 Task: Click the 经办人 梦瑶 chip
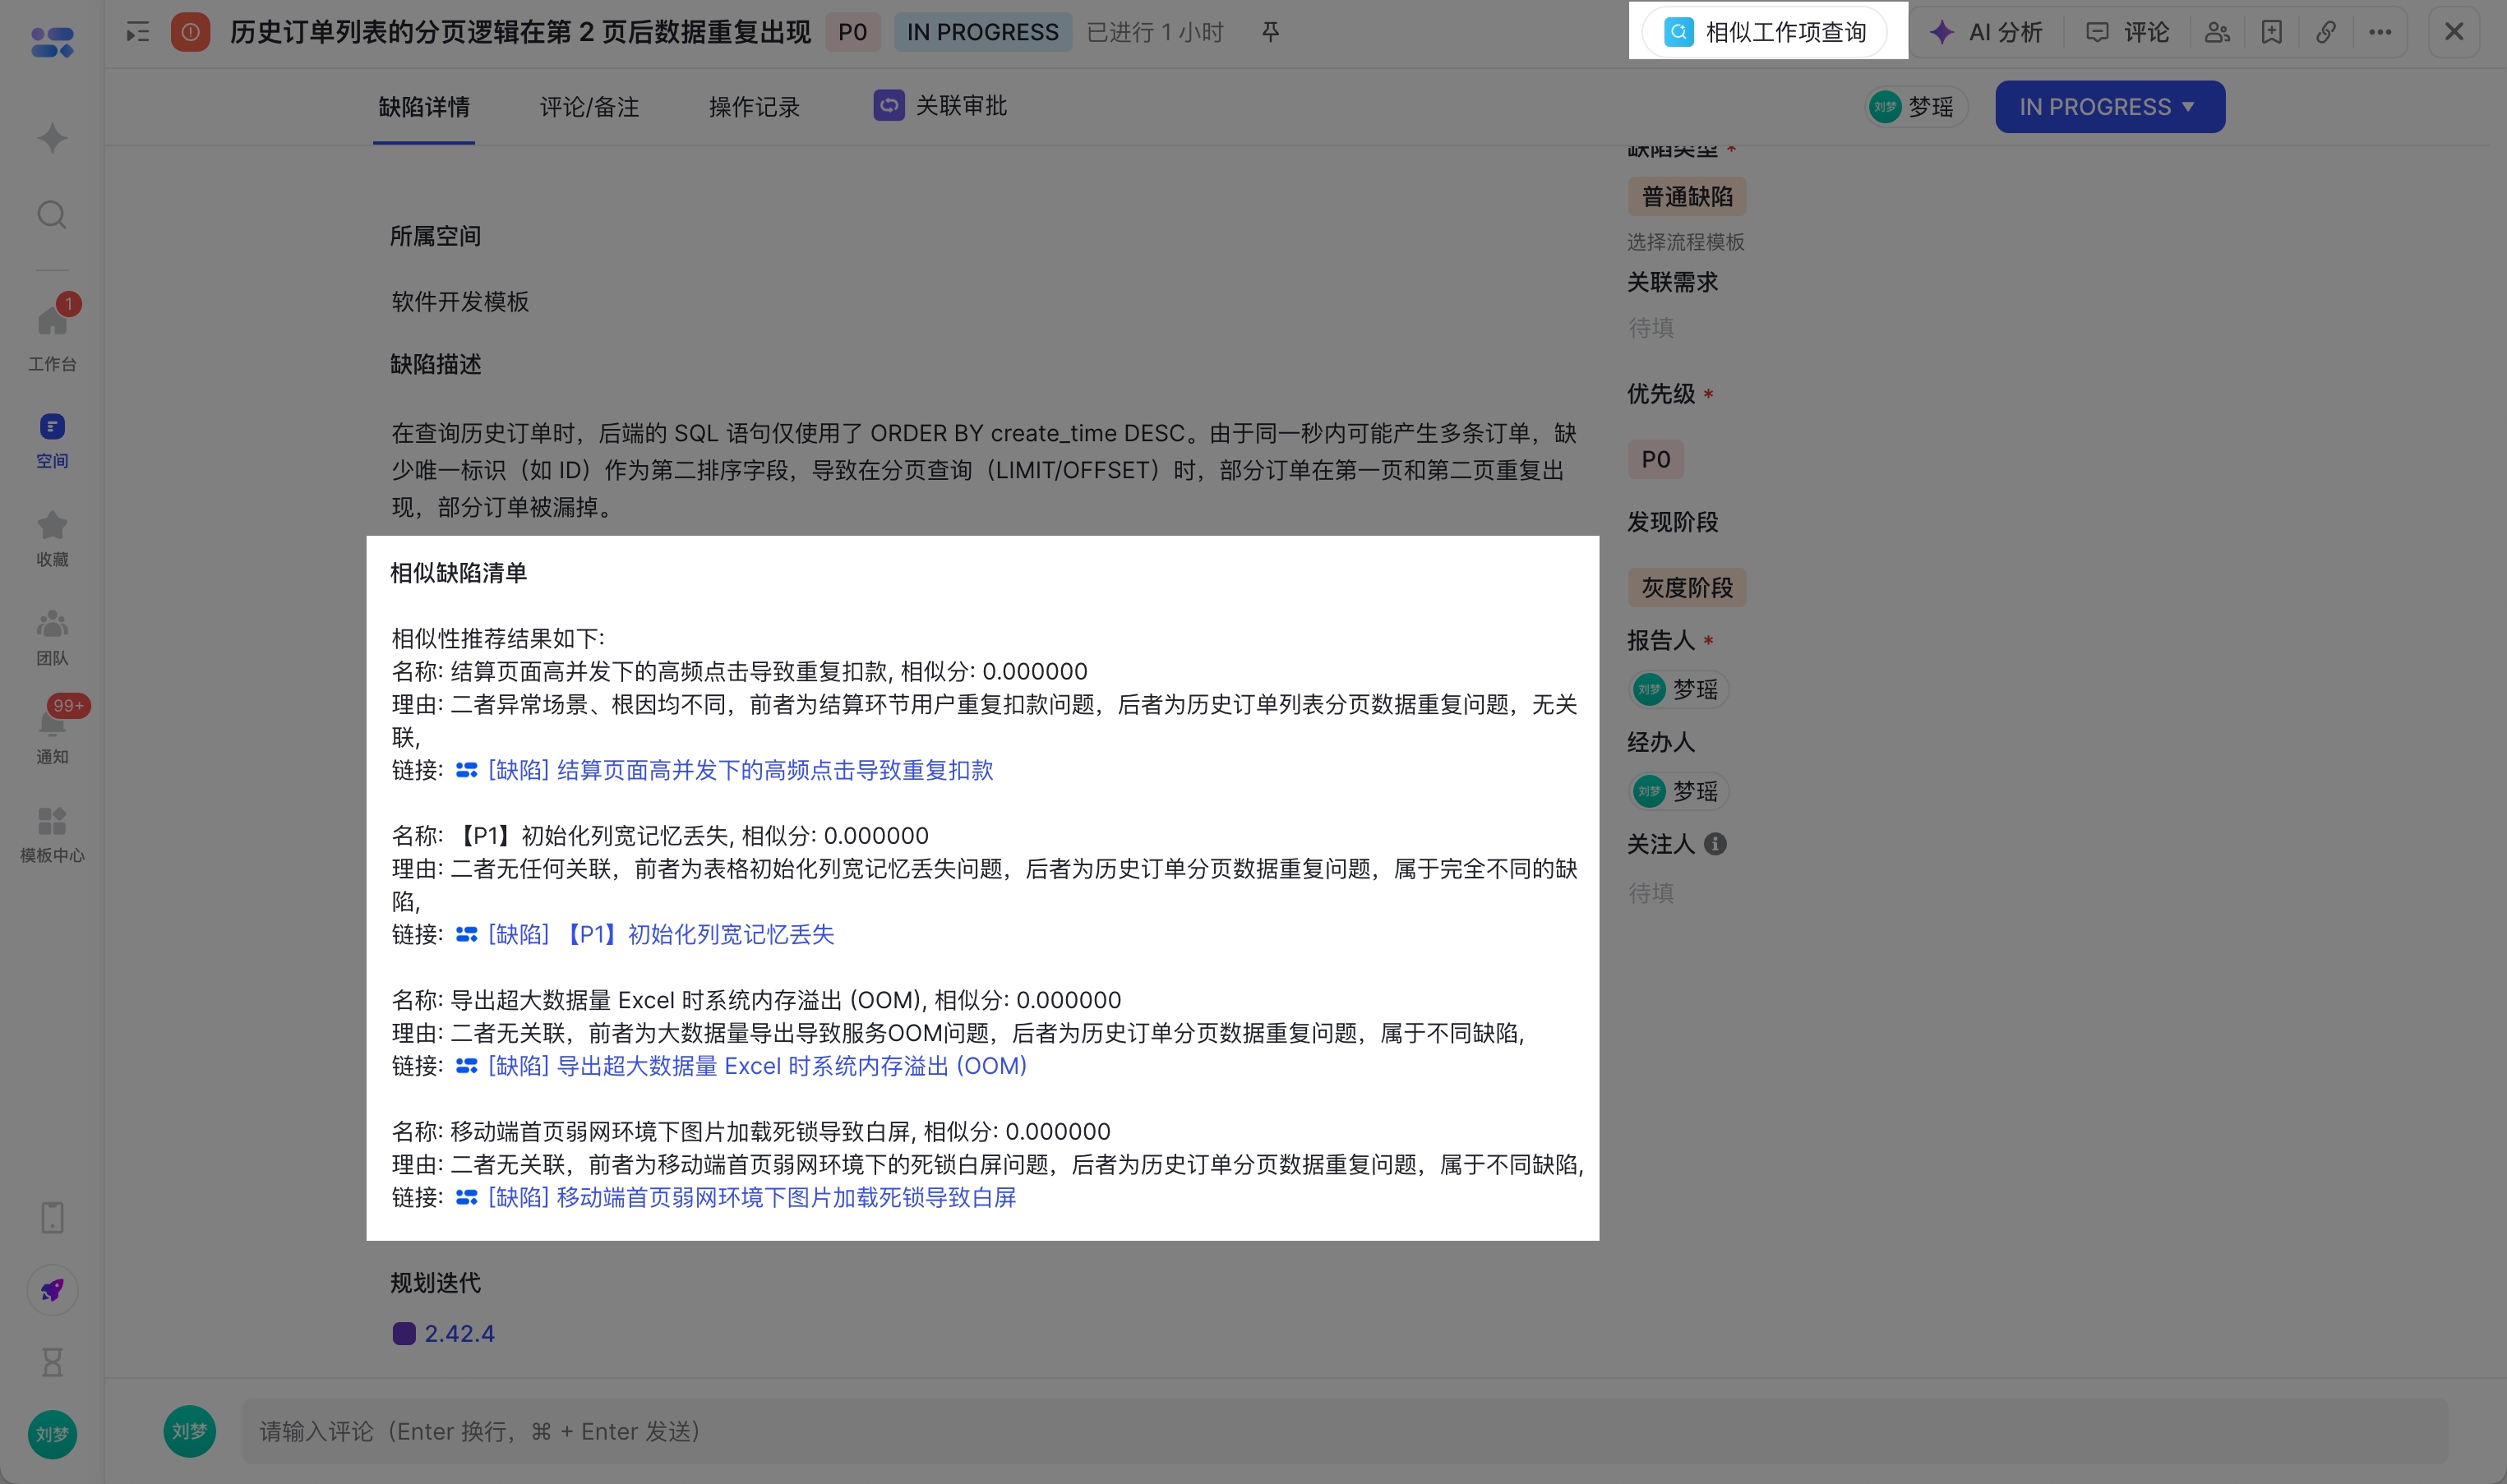[x=1679, y=791]
